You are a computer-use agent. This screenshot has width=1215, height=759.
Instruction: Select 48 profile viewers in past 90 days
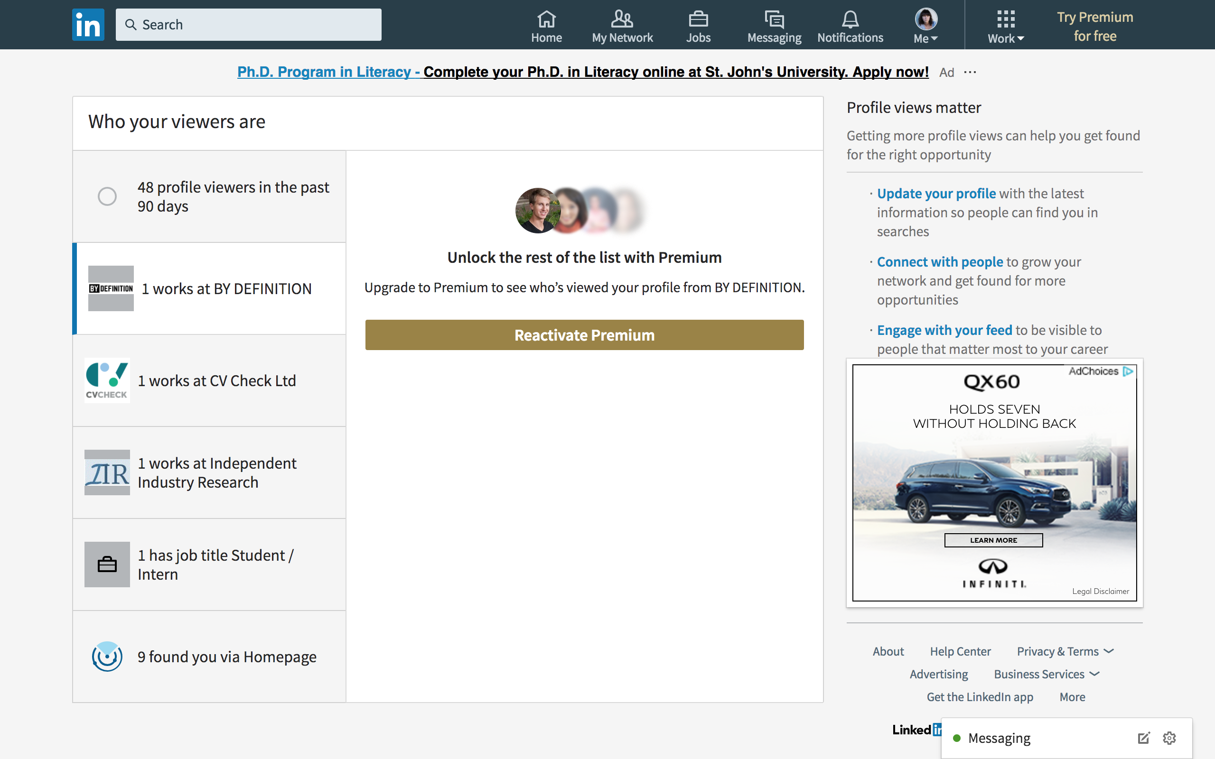coord(209,196)
